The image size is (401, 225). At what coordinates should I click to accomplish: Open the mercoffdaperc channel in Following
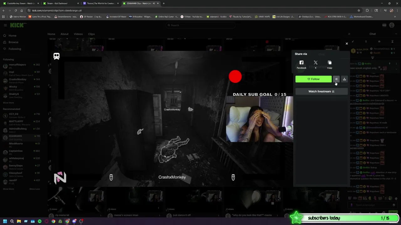pos(21,66)
